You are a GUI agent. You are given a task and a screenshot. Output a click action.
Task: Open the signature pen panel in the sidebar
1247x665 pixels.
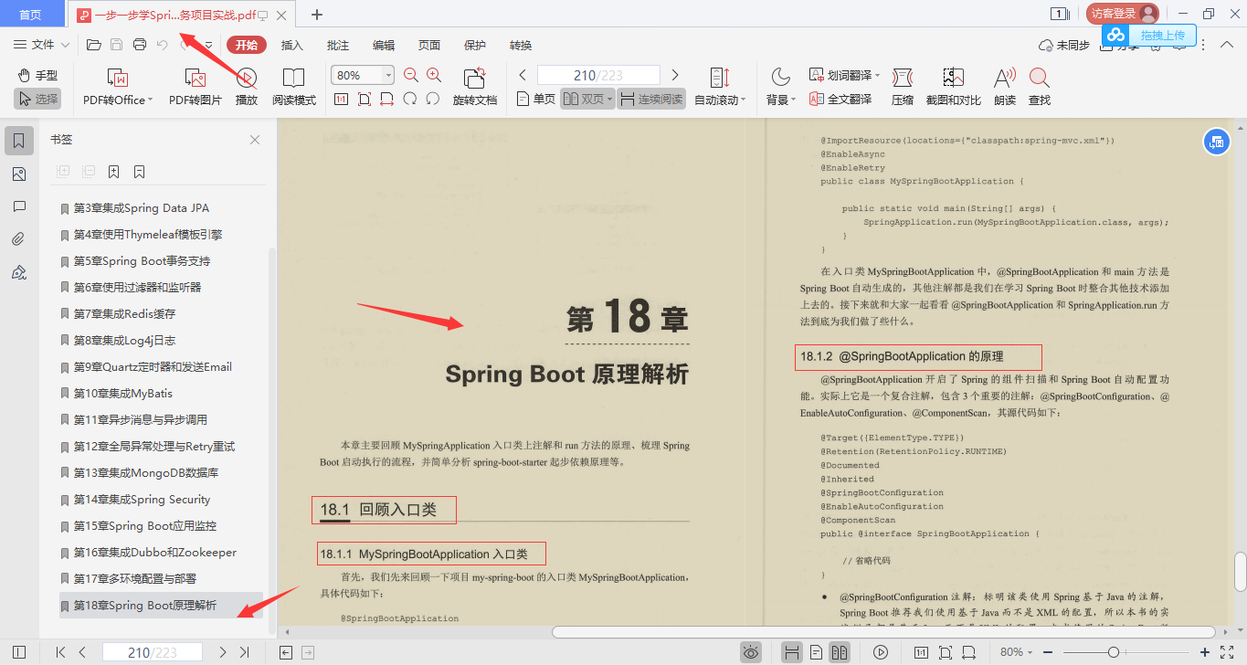19,272
